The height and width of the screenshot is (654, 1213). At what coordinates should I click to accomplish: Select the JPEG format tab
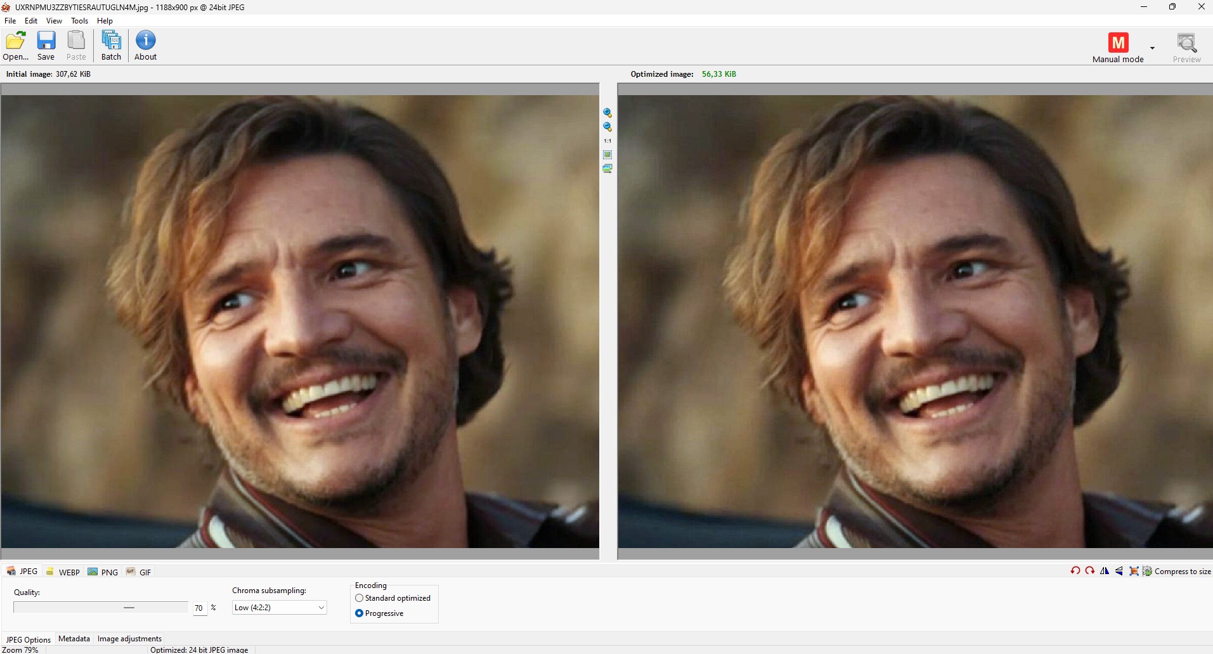point(22,572)
